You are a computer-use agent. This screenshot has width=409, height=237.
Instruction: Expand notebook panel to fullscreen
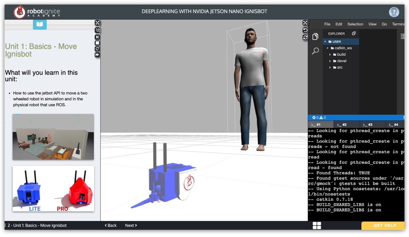[x=97, y=23]
